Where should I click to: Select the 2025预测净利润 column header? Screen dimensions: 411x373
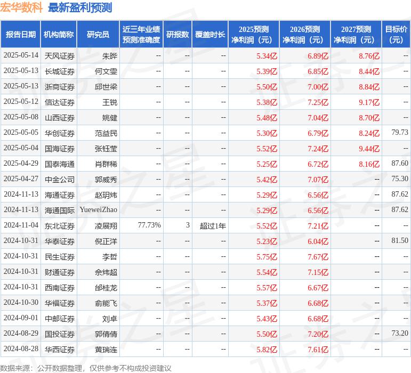pos(253,34)
